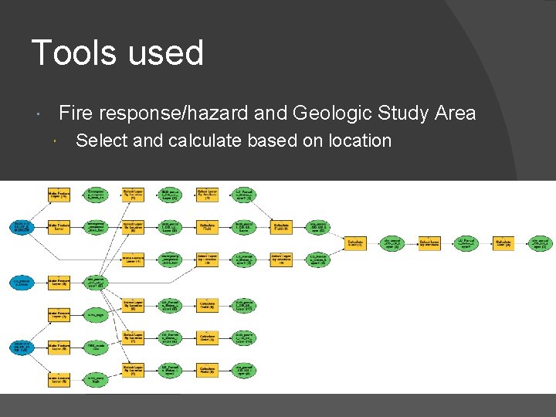
Task: Select the top blue input oval in the model
Action: click(x=21, y=227)
